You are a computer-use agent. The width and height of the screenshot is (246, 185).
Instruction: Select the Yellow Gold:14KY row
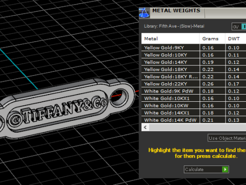[x=194, y=62]
